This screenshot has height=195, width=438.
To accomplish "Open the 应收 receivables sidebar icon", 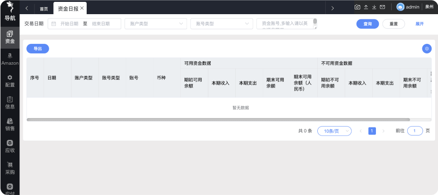I will coord(9,146).
